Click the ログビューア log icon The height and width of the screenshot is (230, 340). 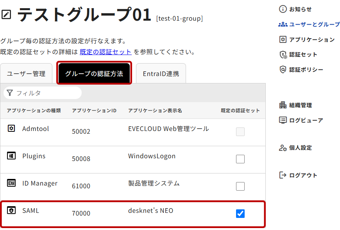283,120
